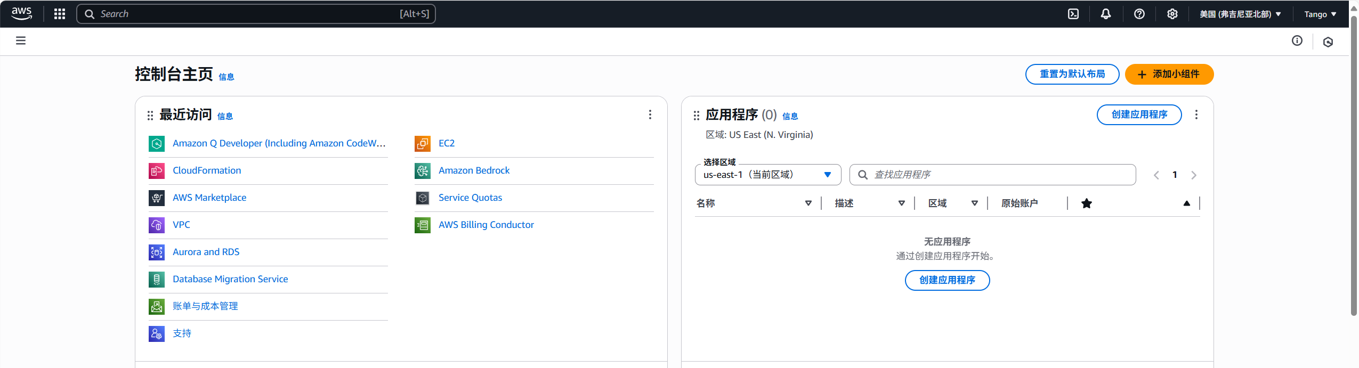Click the EC2 service icon
The width and height of the screenshot is (1359, 368).
tap(423, 144)
